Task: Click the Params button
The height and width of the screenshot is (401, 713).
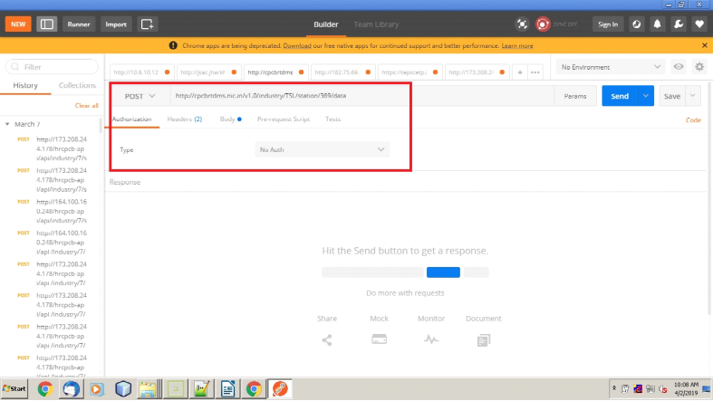Action: tap(574, 96)
